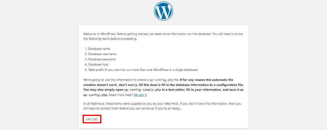Click "wp-config.php" in "create a wp-config.php file"
This screenshot has width=327, height=130.
tap(161, 79)
